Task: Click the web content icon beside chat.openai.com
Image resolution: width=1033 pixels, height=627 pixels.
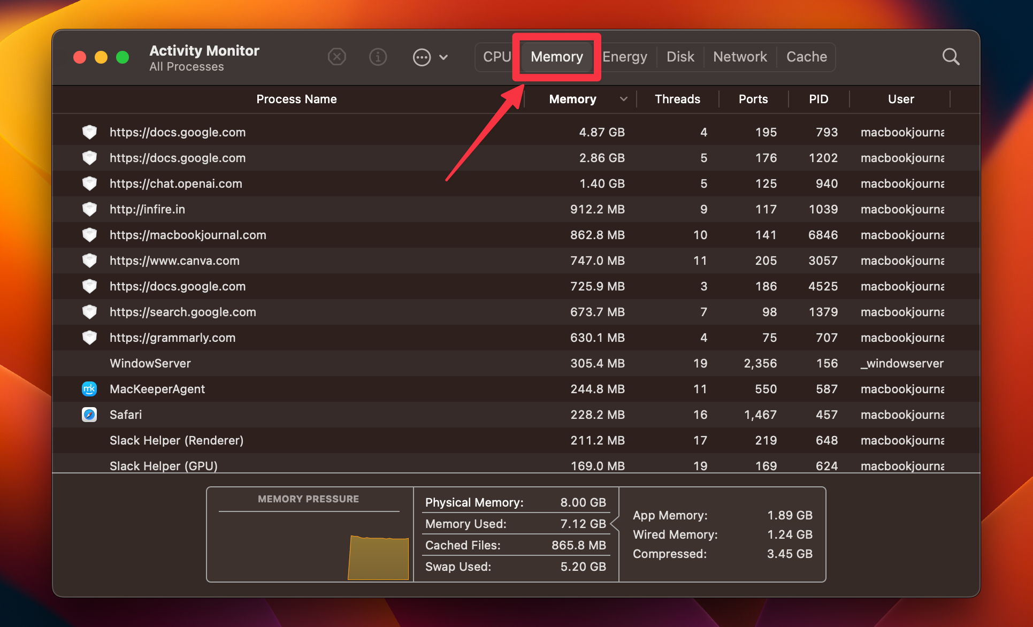Action: pos(89,183)
